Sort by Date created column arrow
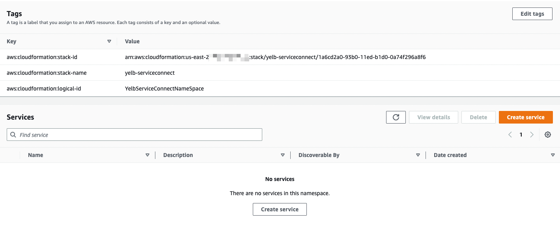 [553, 155]
